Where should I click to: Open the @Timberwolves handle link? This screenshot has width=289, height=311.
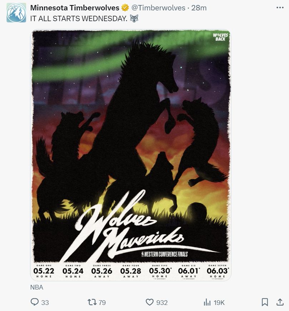tap(158, 8)
